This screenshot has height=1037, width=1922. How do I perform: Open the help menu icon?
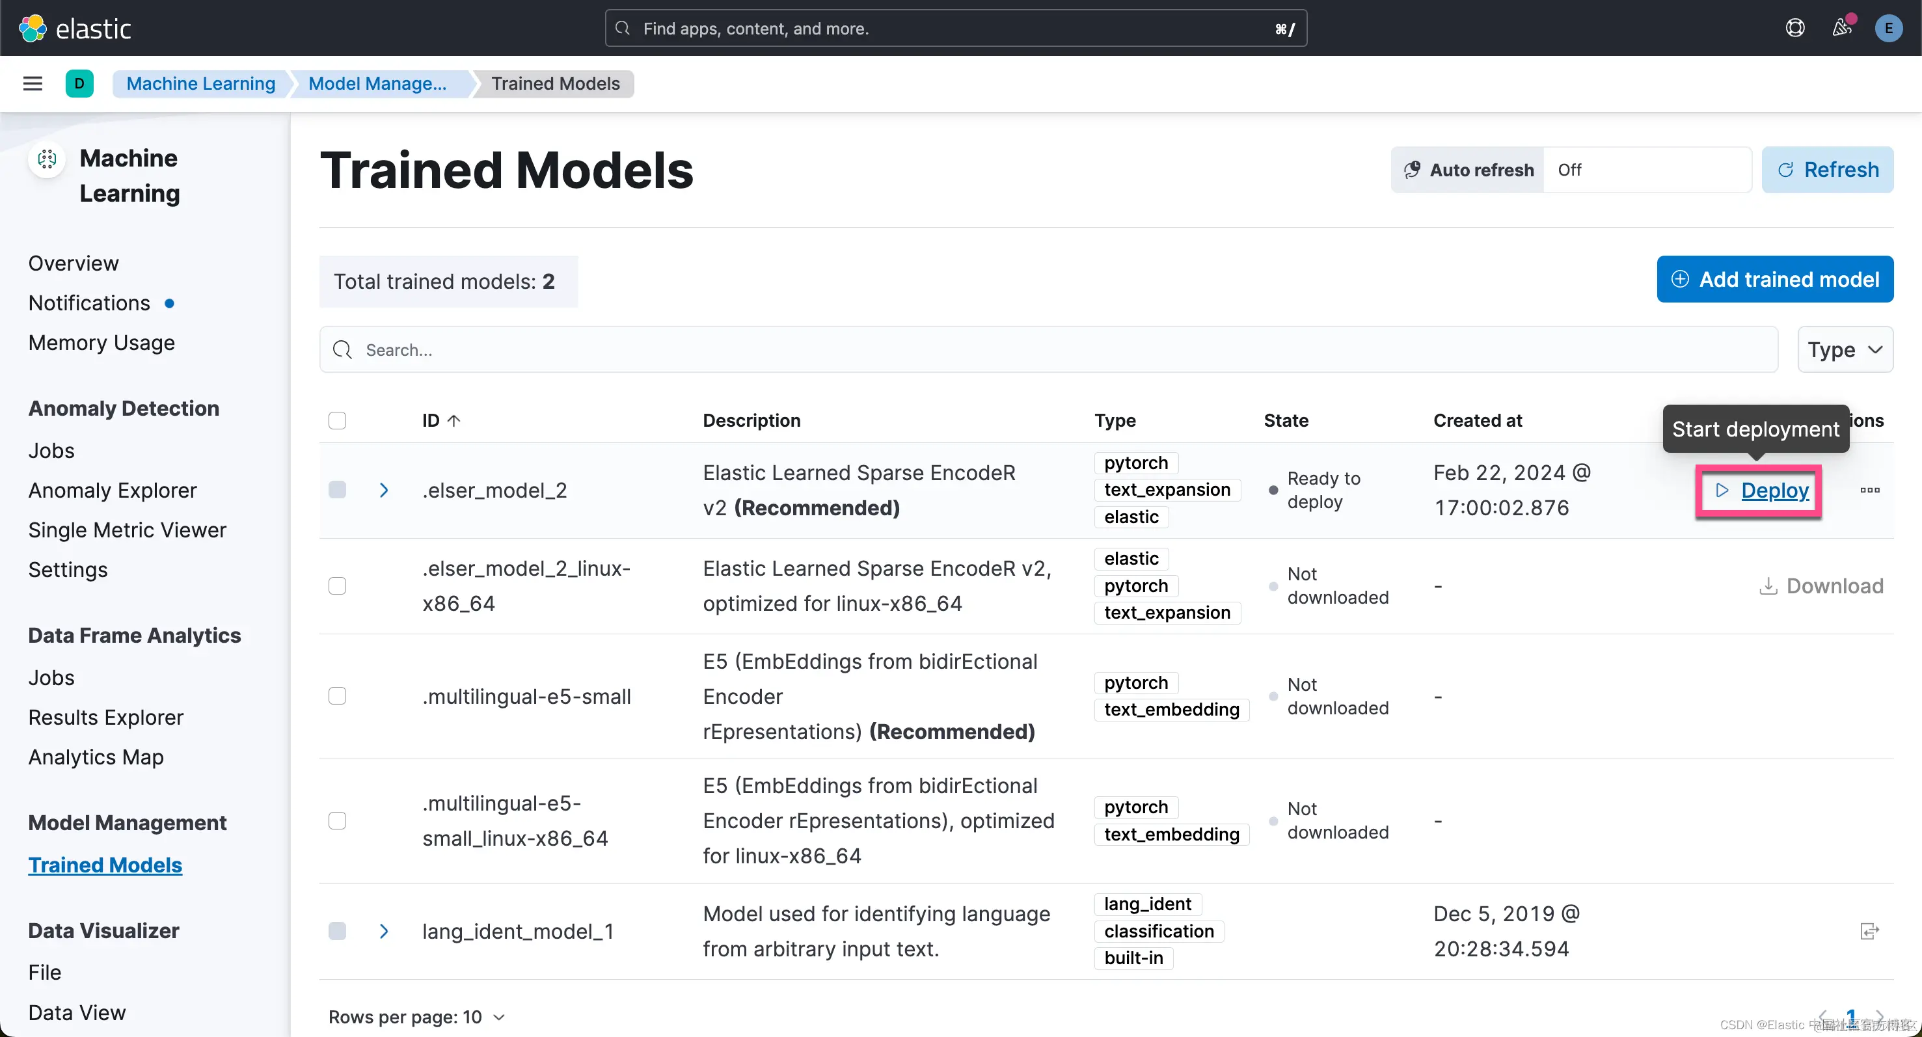pyautogui.click(x=1794, y=29)
